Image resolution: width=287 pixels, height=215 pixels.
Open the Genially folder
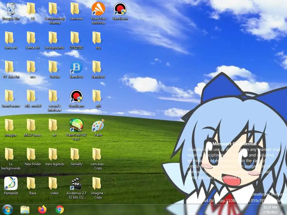click(x=76, y=157)
